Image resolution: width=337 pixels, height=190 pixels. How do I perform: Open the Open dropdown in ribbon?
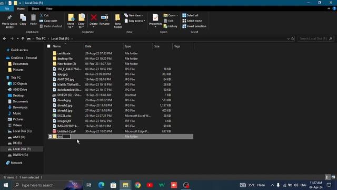click(x=171, y=15)
